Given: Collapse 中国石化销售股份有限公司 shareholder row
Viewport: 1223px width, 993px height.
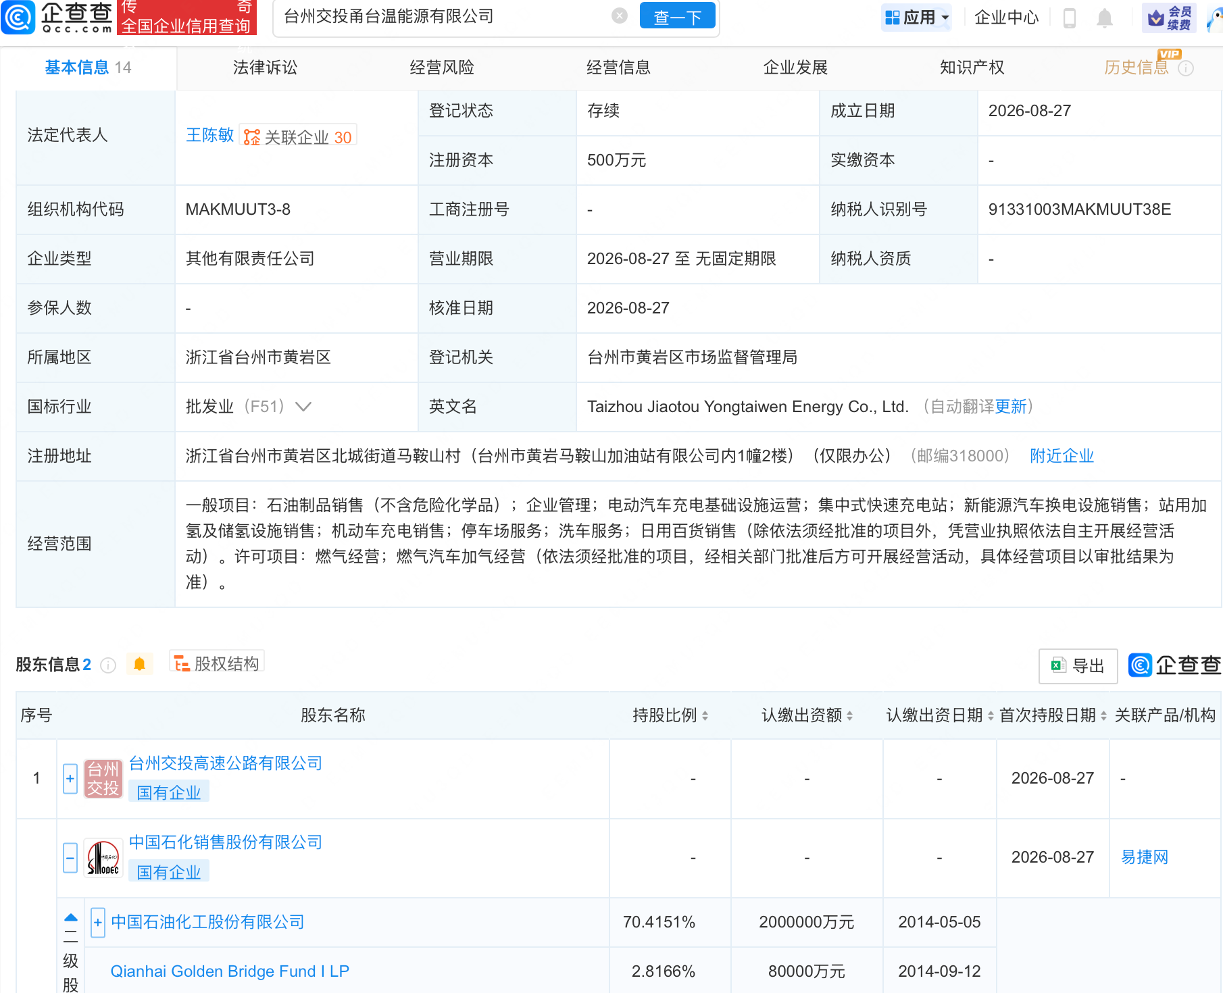Looking at the screenshot, I should (x=70, y=858).
